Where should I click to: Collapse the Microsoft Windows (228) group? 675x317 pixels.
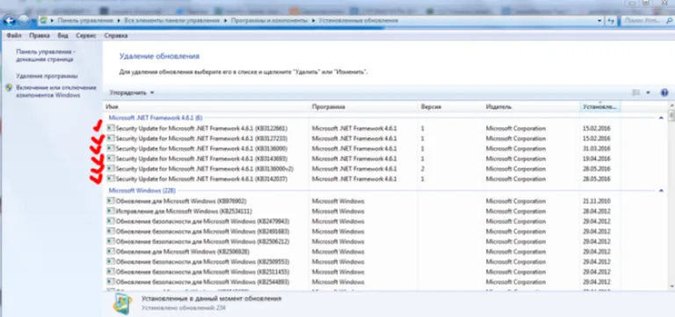(x=661, y=191)
